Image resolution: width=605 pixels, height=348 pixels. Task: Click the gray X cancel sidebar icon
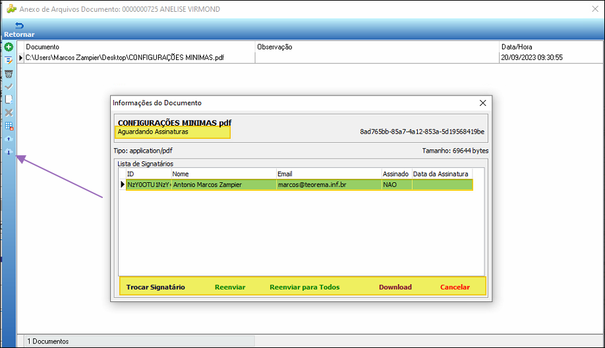[9, 112]
